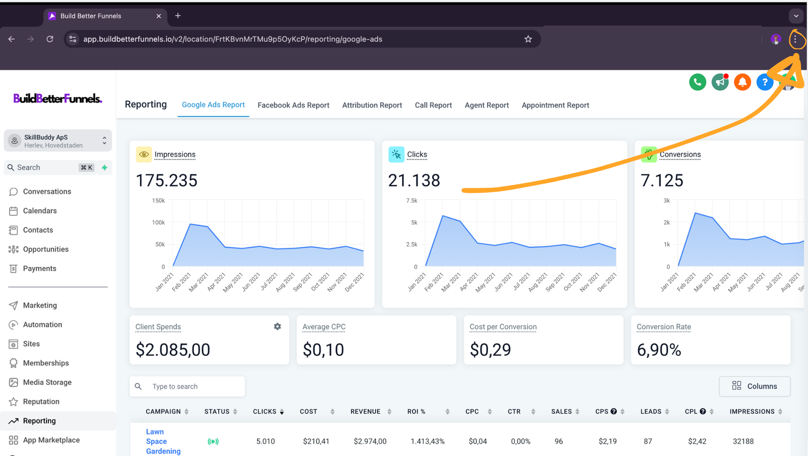Open Opportunities in the sidebar
The image size is (808, 456).
pyautogui.click(x=45, y=249)
